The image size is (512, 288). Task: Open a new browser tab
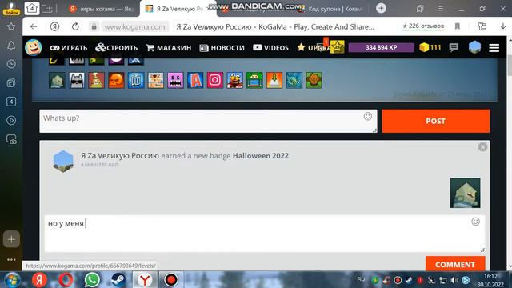[381, 8]
